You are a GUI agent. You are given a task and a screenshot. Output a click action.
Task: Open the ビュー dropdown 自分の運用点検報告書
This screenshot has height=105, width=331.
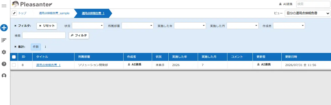pos(307,13)
